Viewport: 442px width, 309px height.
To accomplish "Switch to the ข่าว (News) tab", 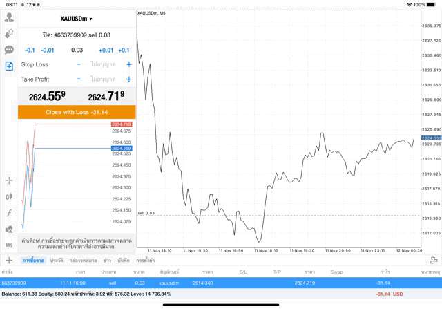I will point(107,261).
